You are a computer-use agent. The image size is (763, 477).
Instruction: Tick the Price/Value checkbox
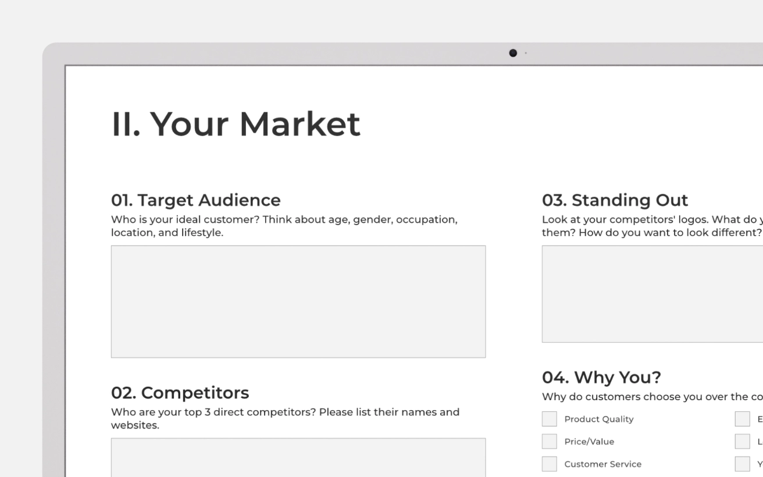[549, 442]
